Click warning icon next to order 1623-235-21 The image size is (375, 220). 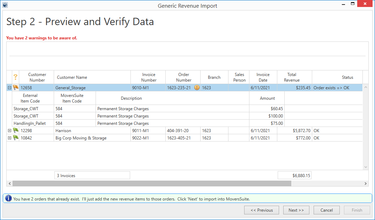click(197, 88)
